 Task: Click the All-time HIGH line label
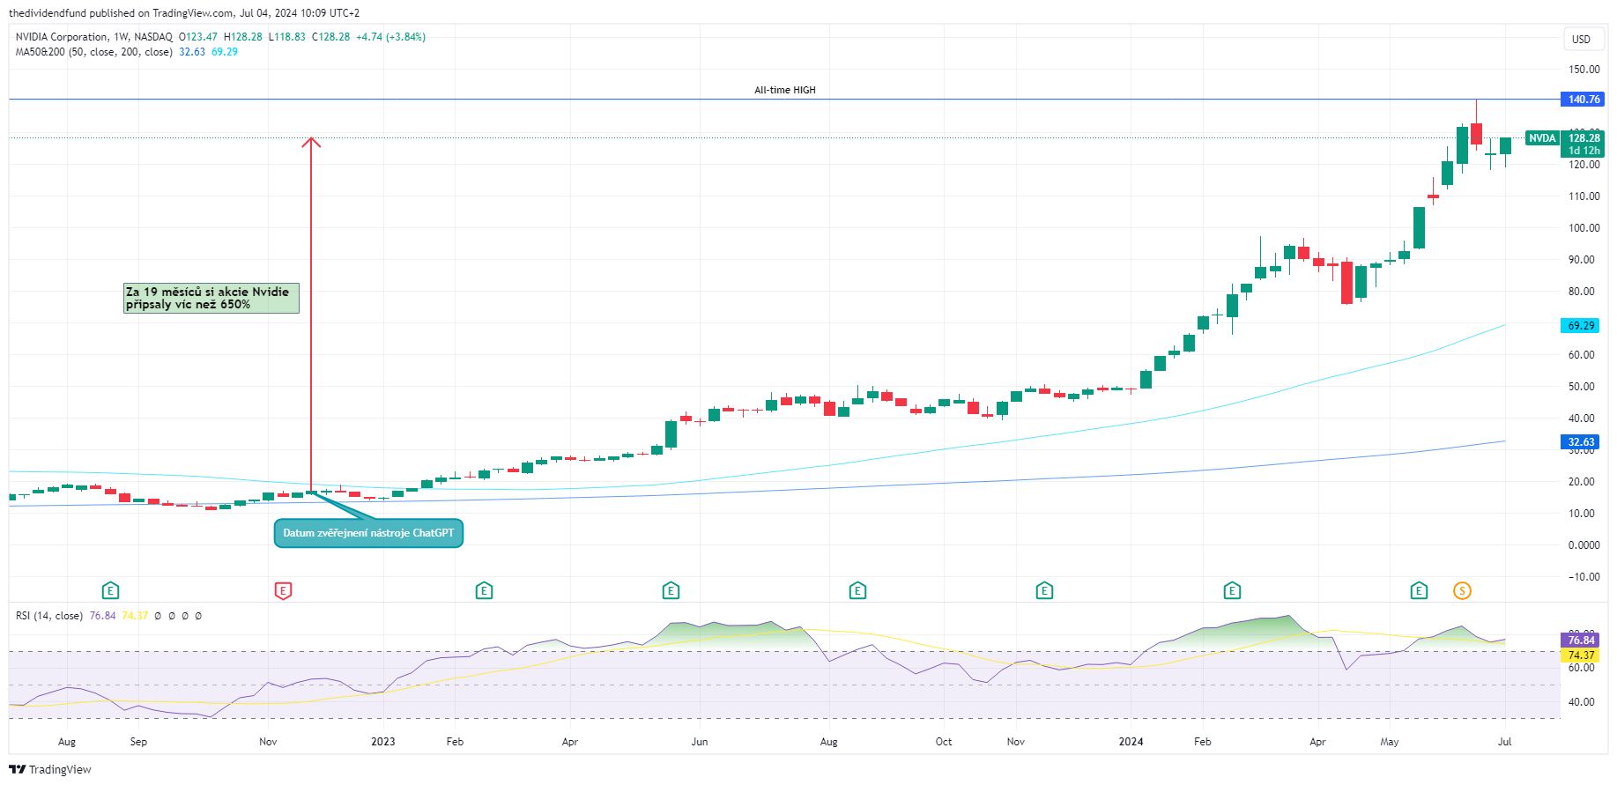coord(785,90)
